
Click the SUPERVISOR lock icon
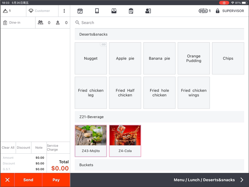pos(218,11)
